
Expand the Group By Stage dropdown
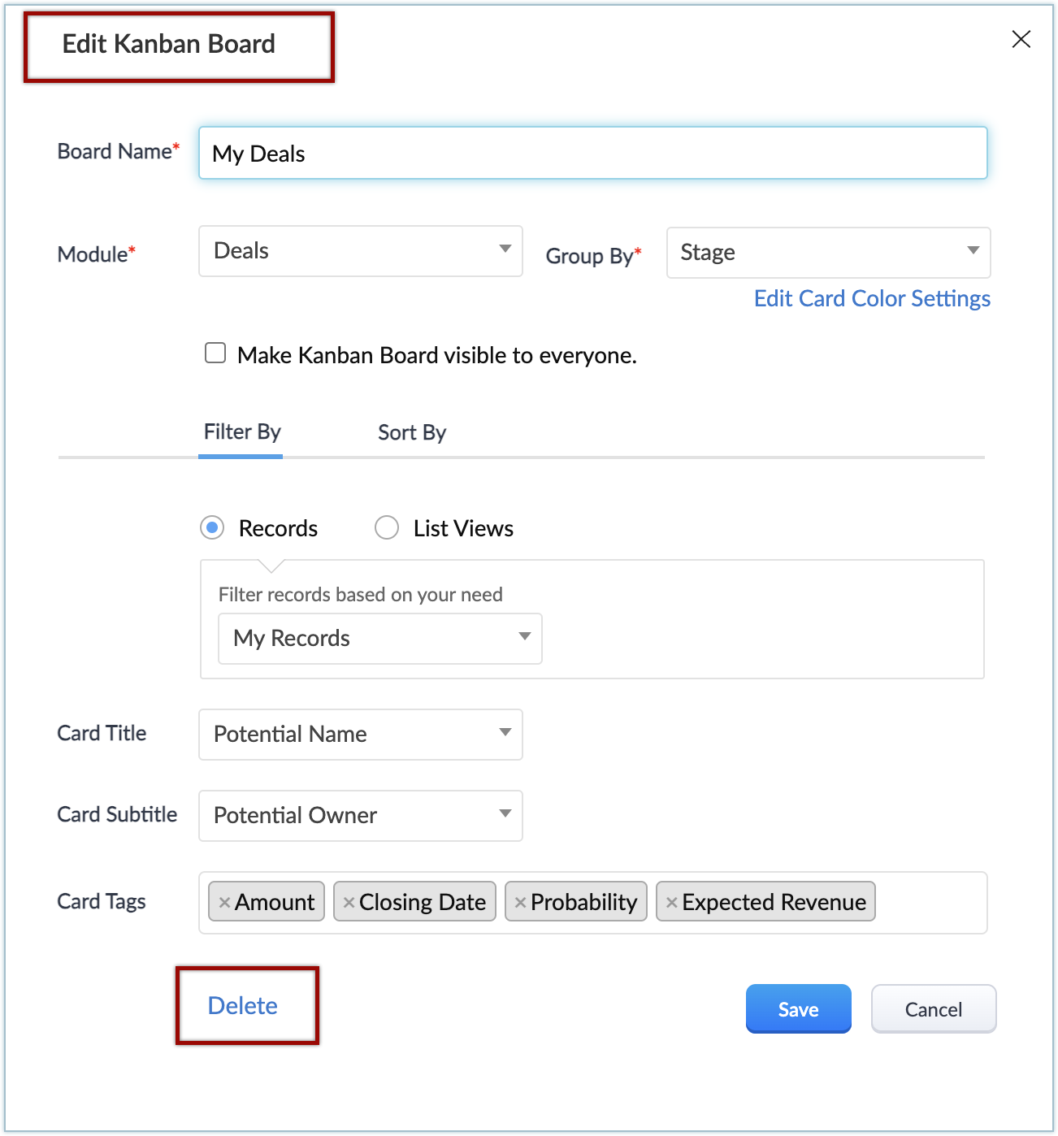pos(828,253)
